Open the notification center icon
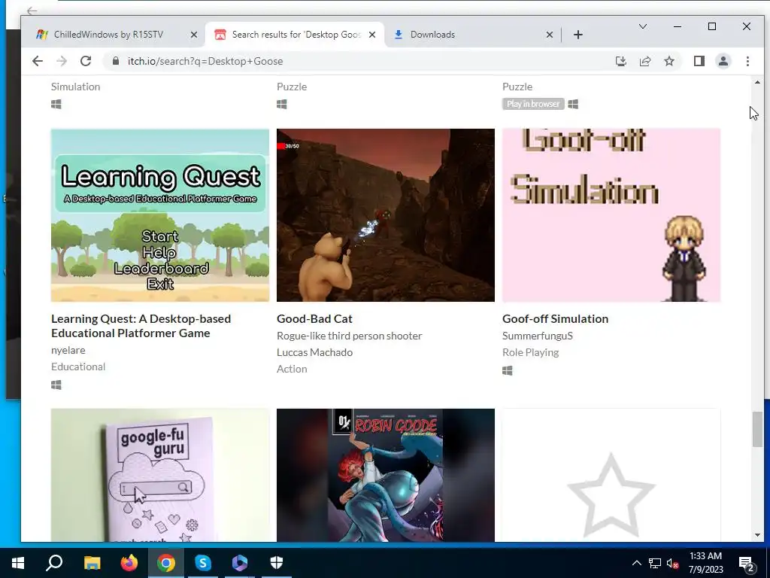 [747, 563]
